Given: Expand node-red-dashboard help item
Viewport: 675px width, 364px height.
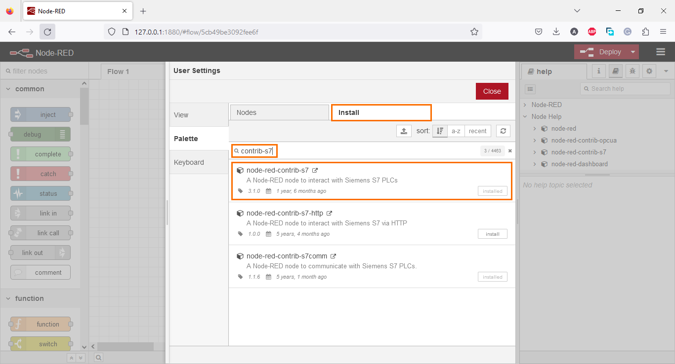Looking at the screenshot, I should click(x=535, y=164).
